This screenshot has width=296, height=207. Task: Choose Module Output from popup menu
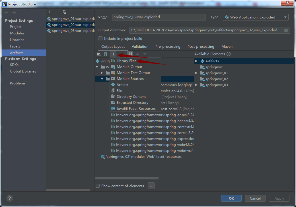[x=135, y=67]
